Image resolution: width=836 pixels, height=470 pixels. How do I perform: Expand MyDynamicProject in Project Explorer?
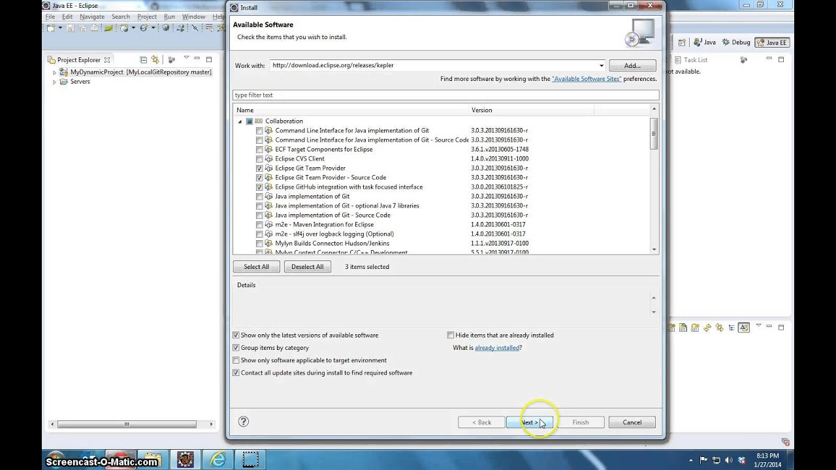click(54, 72)
